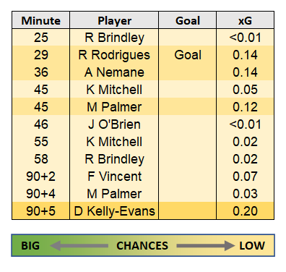Select the 0.07 xG value

[245, 177]
